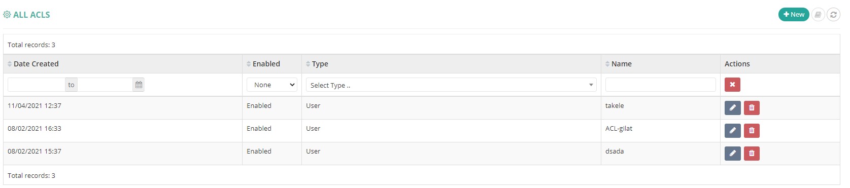Open the calendar date picker icon

(x=139, y=85)
